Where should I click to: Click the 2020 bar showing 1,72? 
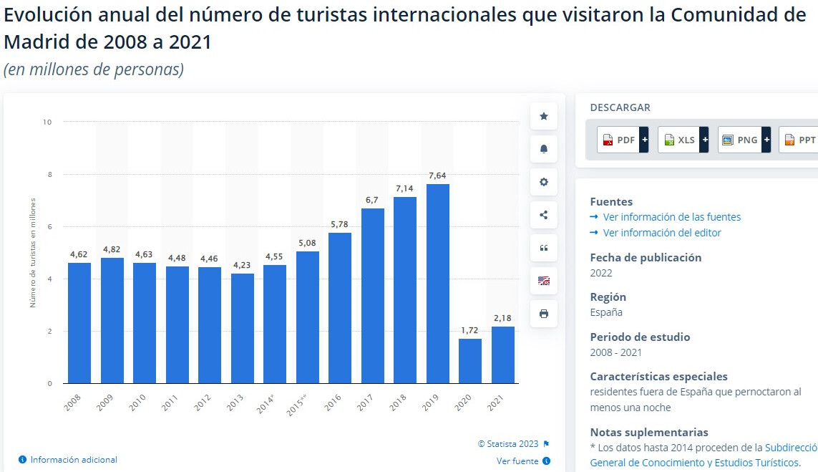[x=470, y=361]
